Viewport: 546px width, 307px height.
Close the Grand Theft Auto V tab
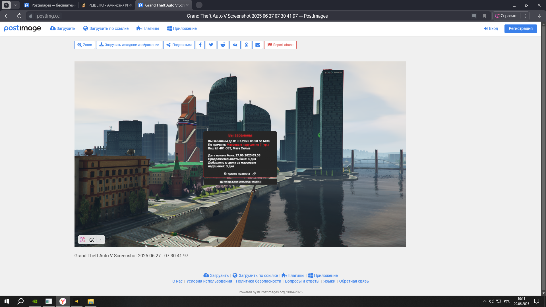point(187,5)
